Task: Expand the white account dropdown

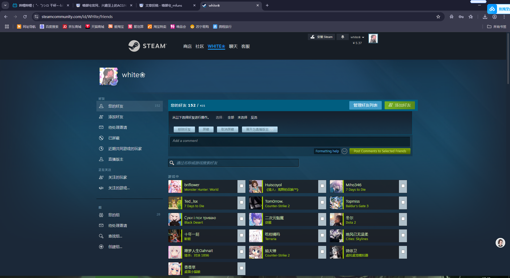Action: [357, 37]
